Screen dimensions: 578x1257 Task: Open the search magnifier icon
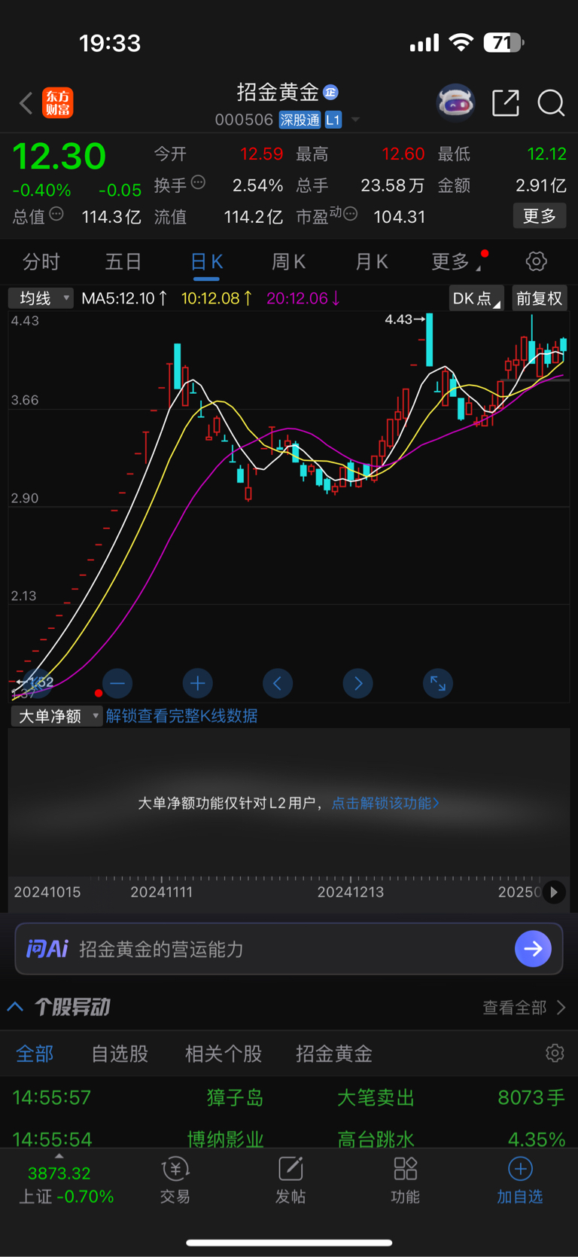point(551,102)
